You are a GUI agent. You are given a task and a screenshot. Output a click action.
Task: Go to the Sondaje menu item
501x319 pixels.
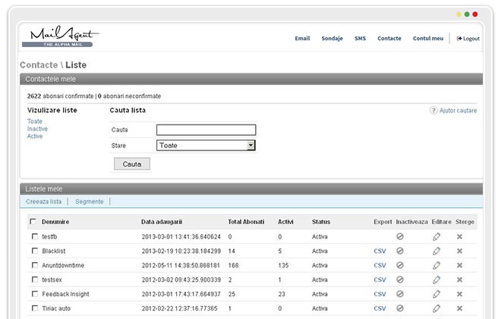coord(332,39)
